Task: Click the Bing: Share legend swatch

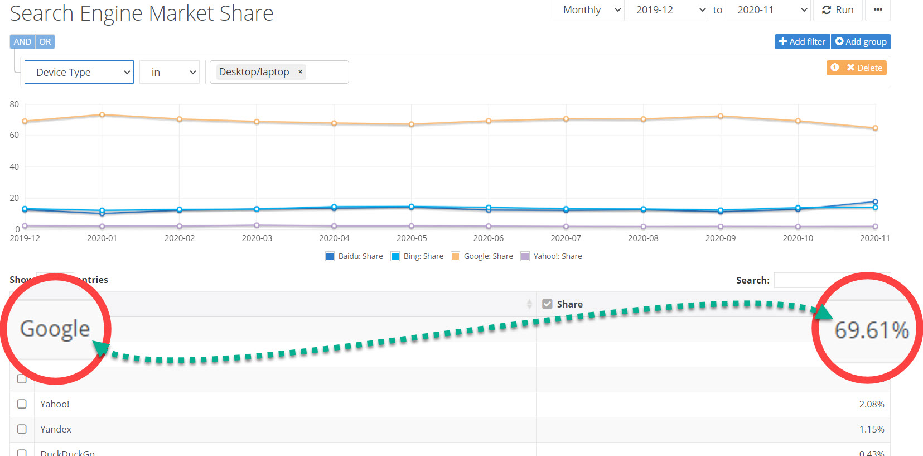Action: pyautogui.click(x=395, y=256)
